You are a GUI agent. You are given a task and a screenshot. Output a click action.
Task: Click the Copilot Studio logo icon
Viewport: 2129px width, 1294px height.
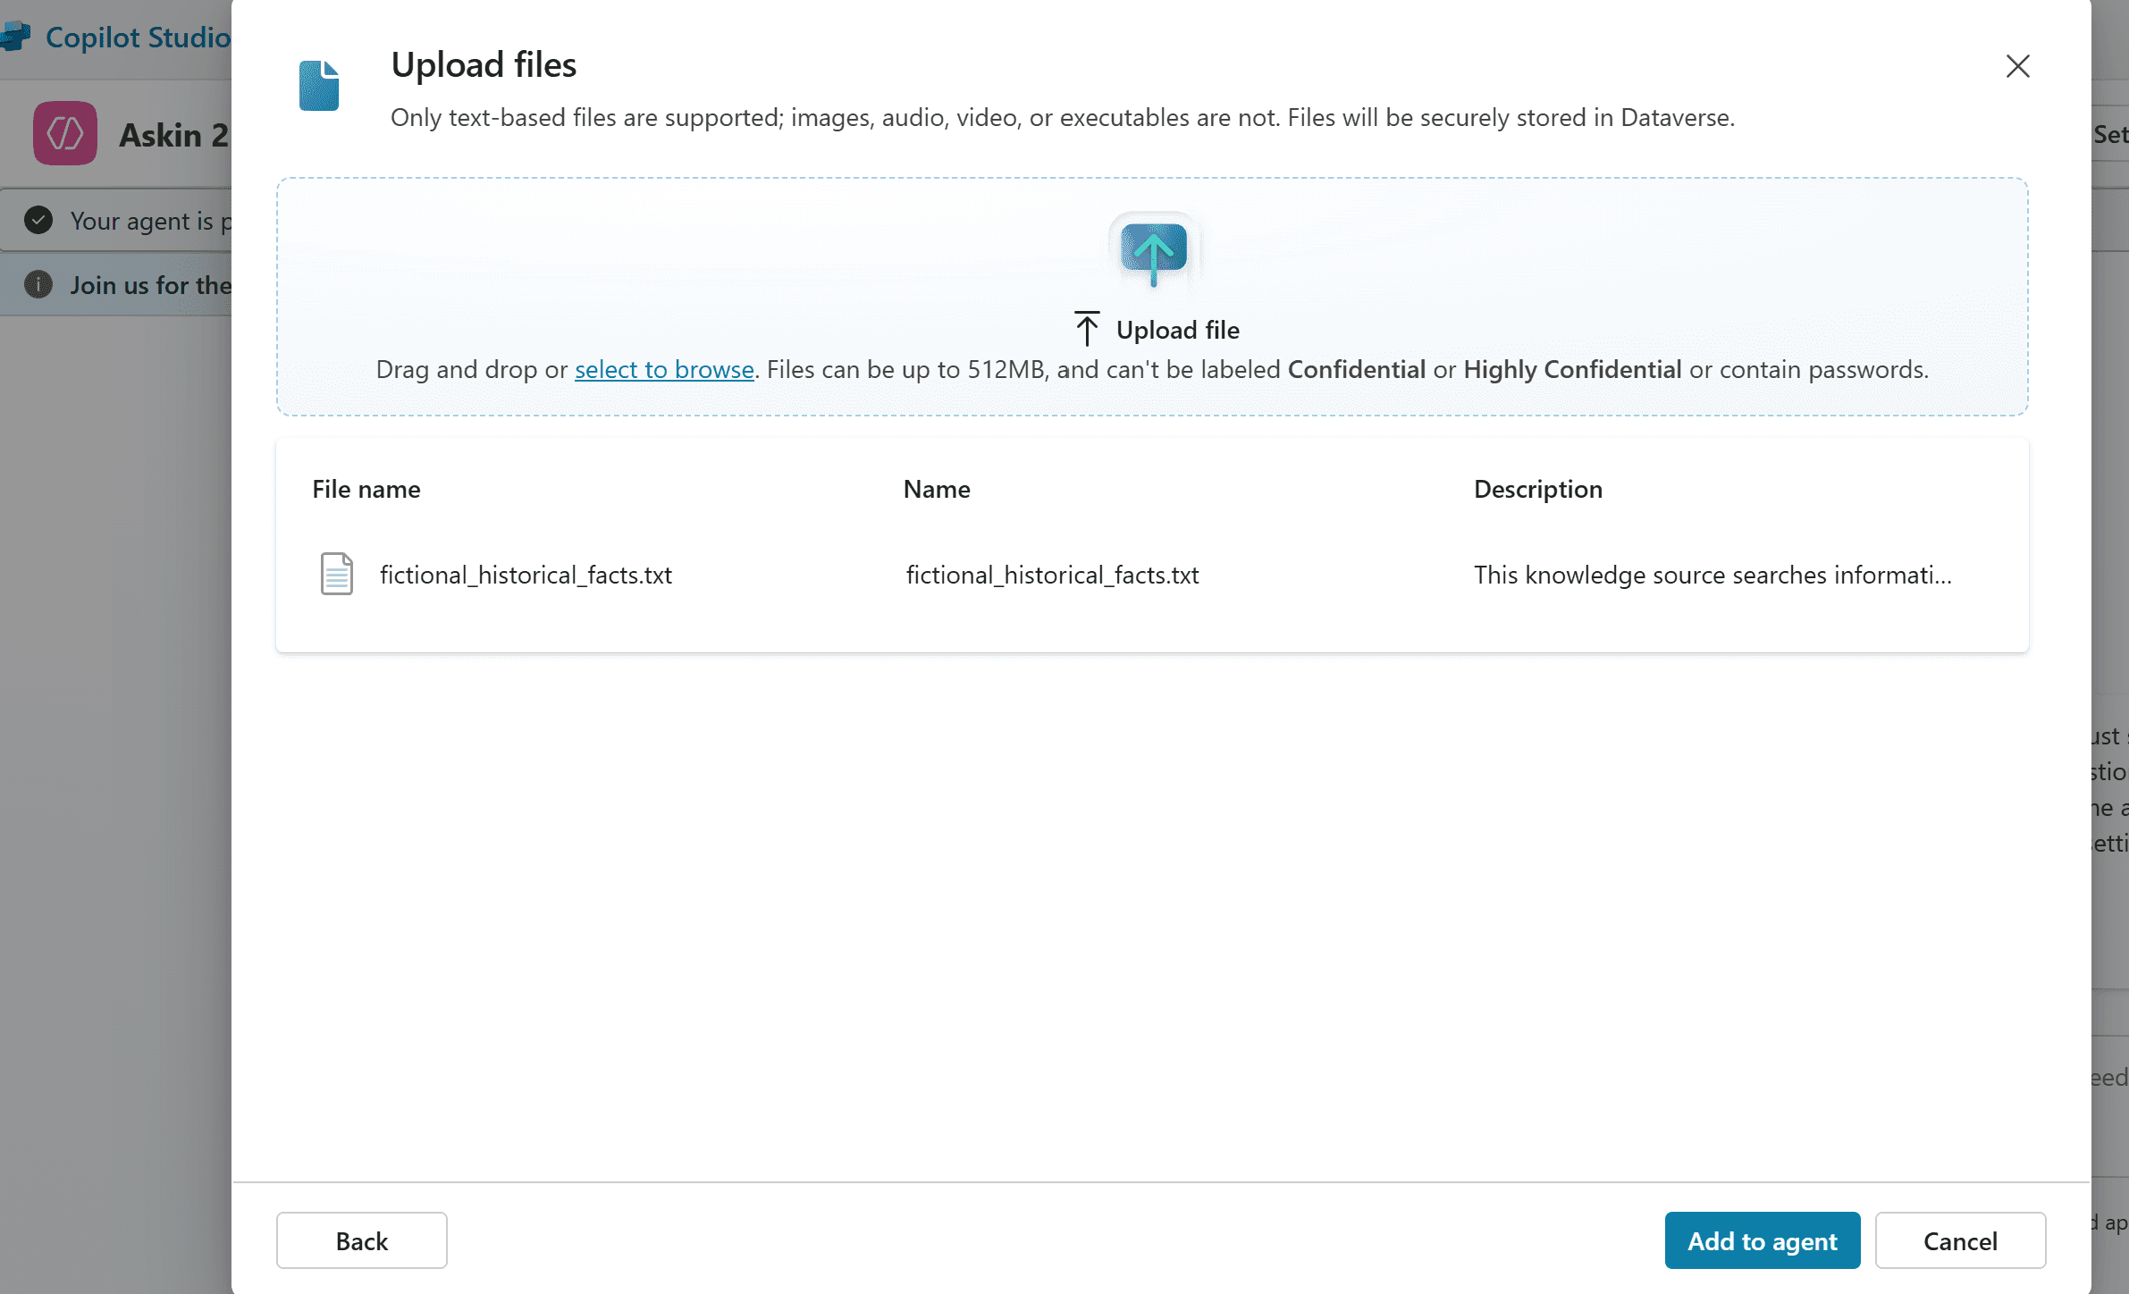(x=16, y=37)
